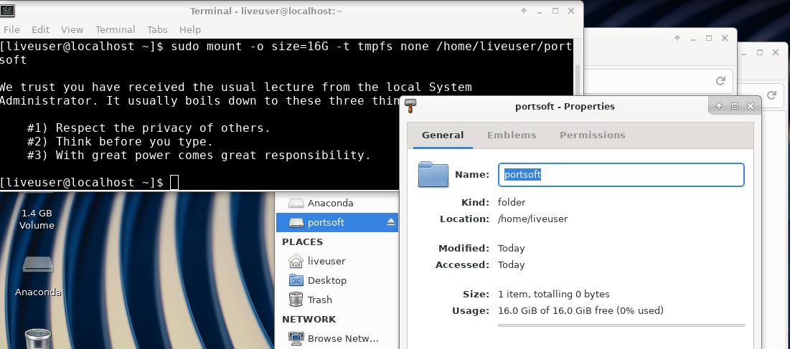Click the disk usage progress bar
Screen dimensions: 790x349
coord(621,325)
